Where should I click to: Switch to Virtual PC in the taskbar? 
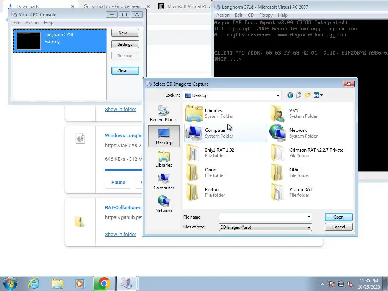point(127,283)
